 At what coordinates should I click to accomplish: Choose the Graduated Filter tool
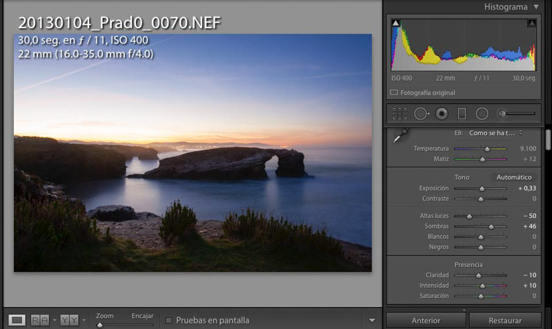462,113
